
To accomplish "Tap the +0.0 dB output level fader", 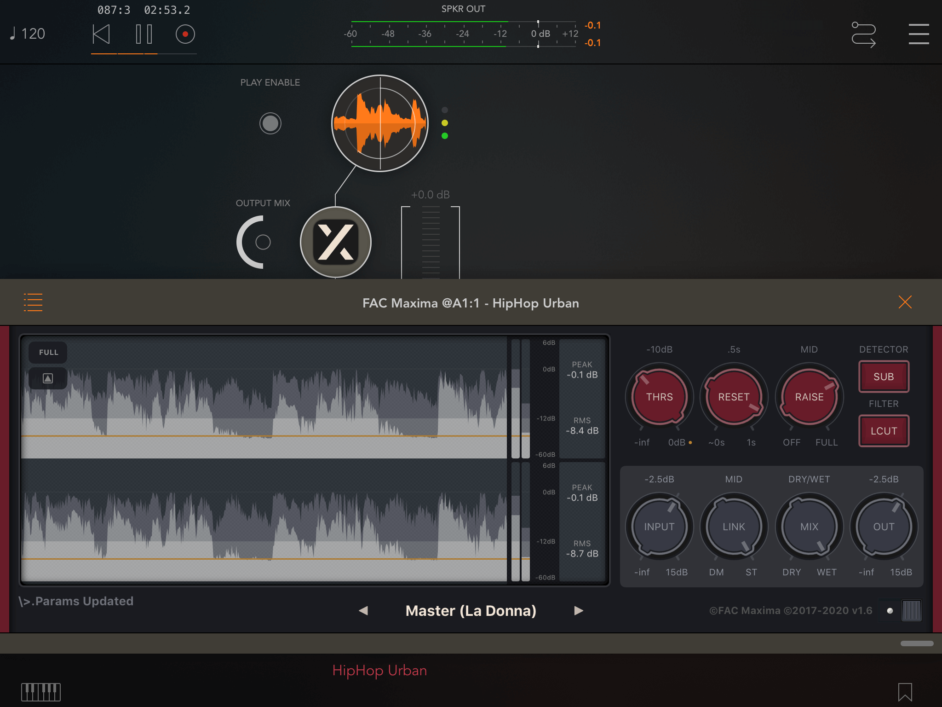I will click(x=431, y=242).
